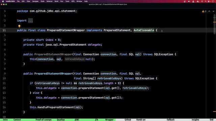
Task: Click java.sql.PreparedStatement type in field declaration
Action: click(66, 45)
